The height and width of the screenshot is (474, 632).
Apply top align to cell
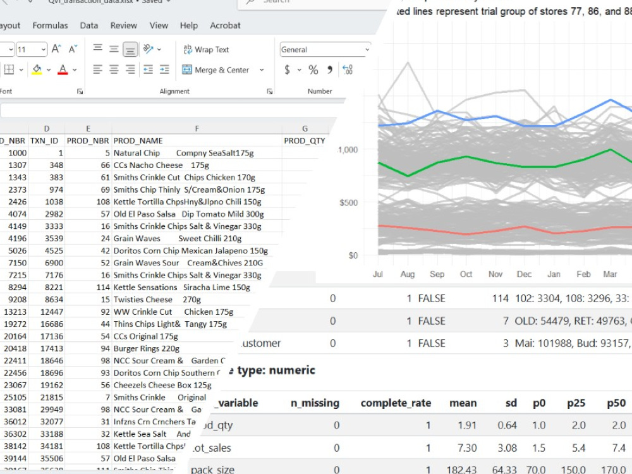[97, 49]
